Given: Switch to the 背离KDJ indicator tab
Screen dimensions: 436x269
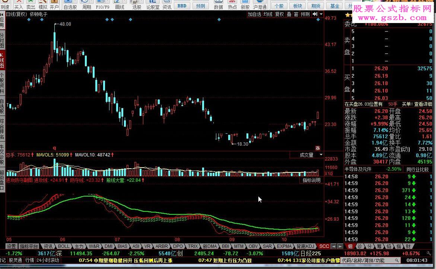Looking at the screenshot, I should (x=305, y=246).
